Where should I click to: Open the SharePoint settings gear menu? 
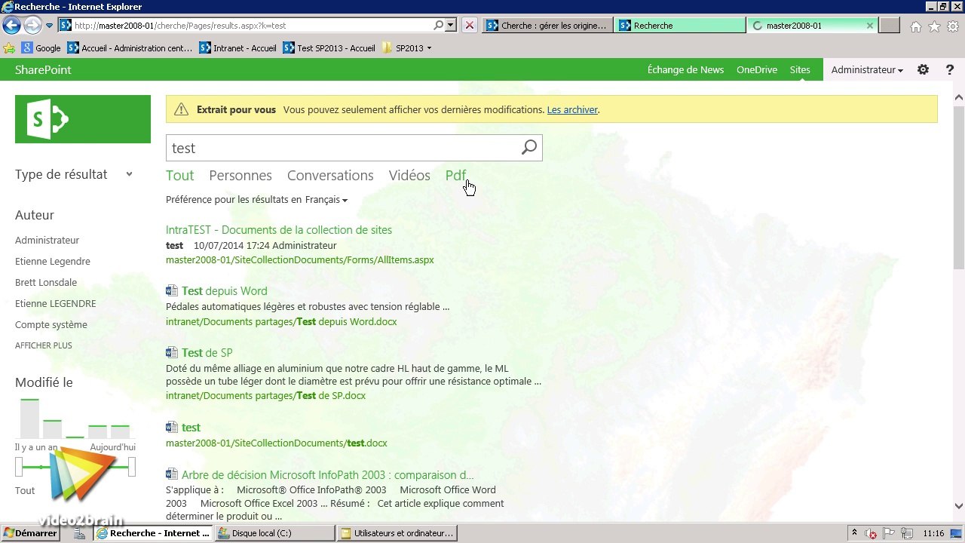(923, 70)
